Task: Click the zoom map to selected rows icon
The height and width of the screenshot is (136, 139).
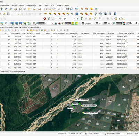Action: tap(45, 30)
